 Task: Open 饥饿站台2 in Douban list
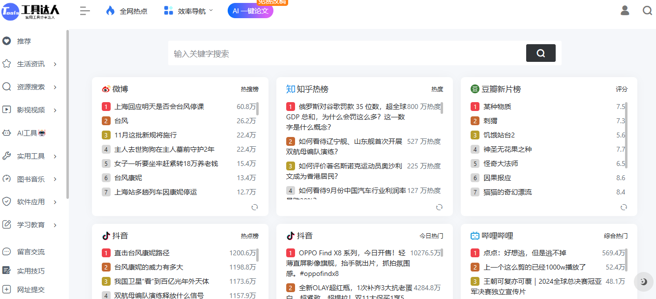pyautogui.click(x=499, y=135)
